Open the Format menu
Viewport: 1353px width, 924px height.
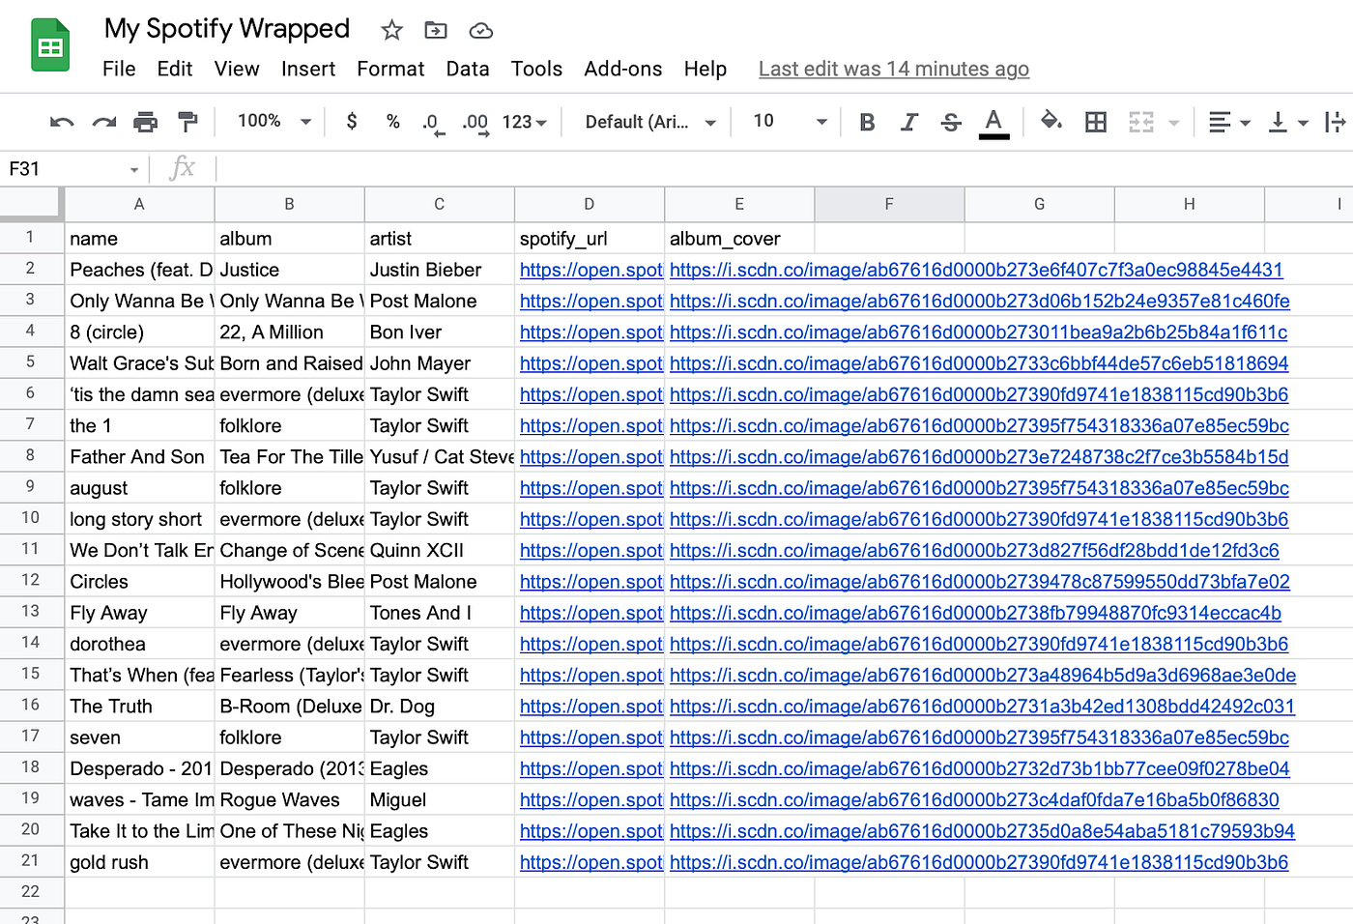click(x=390, y=69)
